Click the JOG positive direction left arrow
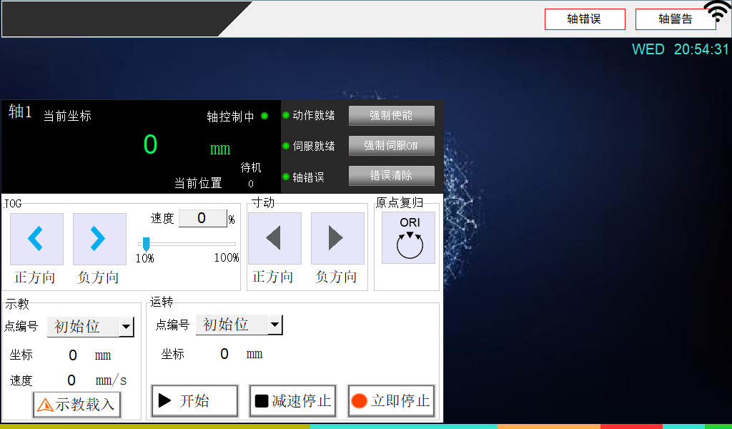The height and width of the screenshot is (429, 732). pyautogui.click(x=36, y=239)
